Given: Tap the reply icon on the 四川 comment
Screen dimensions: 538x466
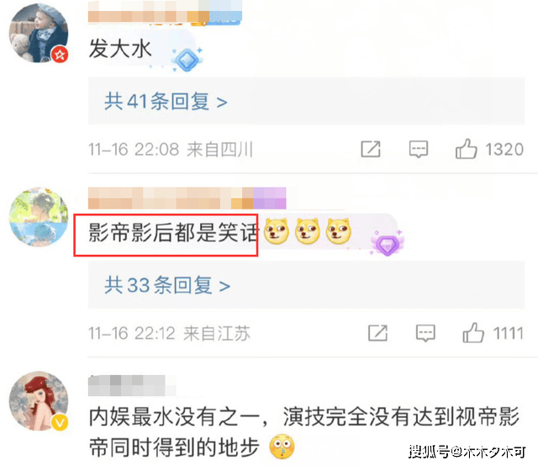Looking at the screenshot, I should 419,150.
